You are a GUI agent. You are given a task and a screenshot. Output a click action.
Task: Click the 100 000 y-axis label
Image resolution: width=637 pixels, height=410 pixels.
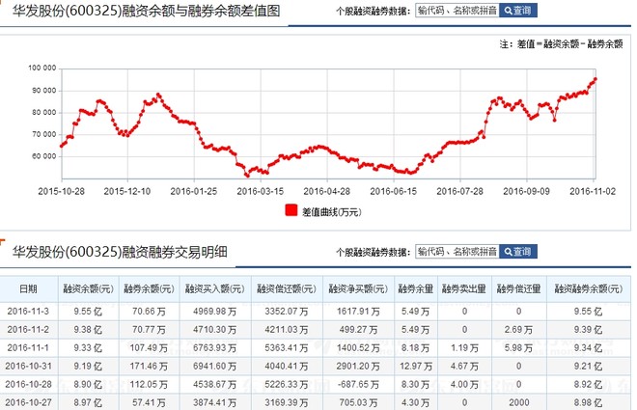point(42,68)
